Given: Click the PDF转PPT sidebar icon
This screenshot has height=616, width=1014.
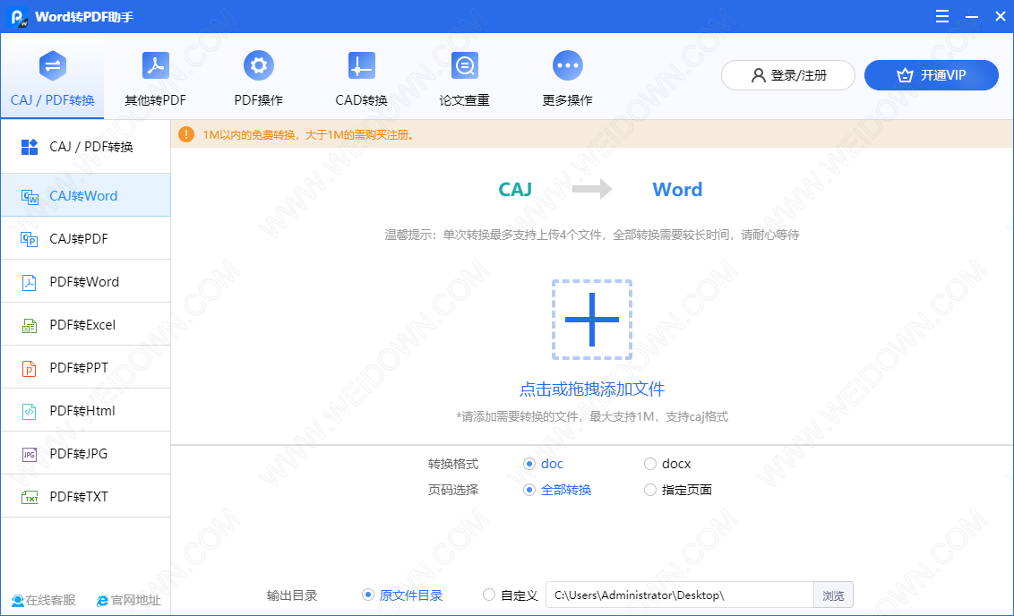Looking at the screenshot, I should click(x=29, y=369).
